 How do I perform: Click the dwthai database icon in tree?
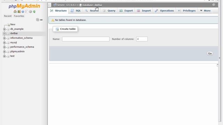[x=8, y=34]
